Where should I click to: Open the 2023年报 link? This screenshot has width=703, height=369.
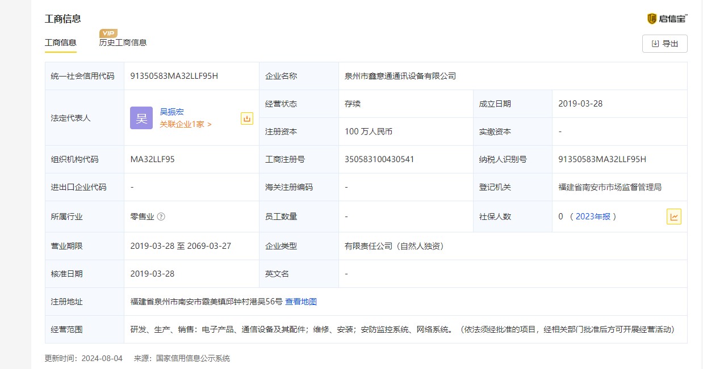[593, 217]
